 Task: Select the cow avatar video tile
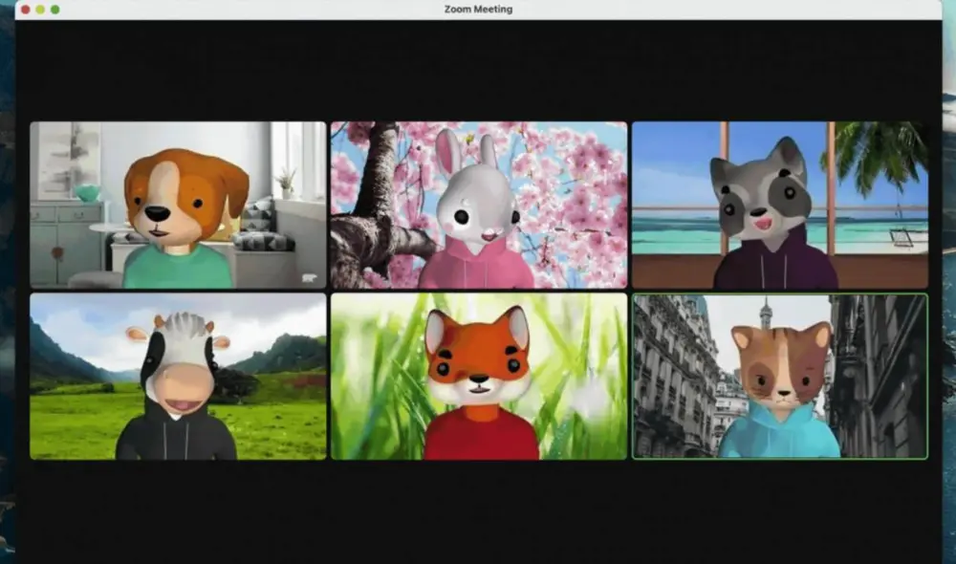tap(178, 376)
